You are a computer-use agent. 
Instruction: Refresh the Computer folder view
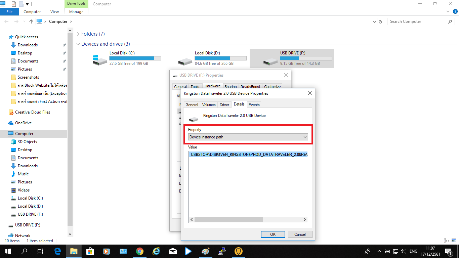pos(380,21)
